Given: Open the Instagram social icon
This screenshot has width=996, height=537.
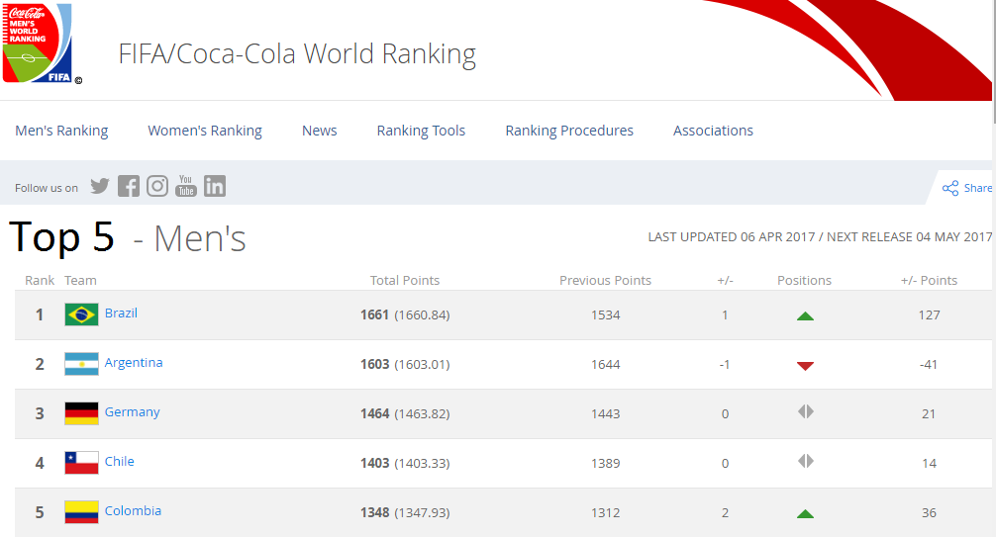Looking at the screenshot, I should pyautogui.click(x=157, y=186).
